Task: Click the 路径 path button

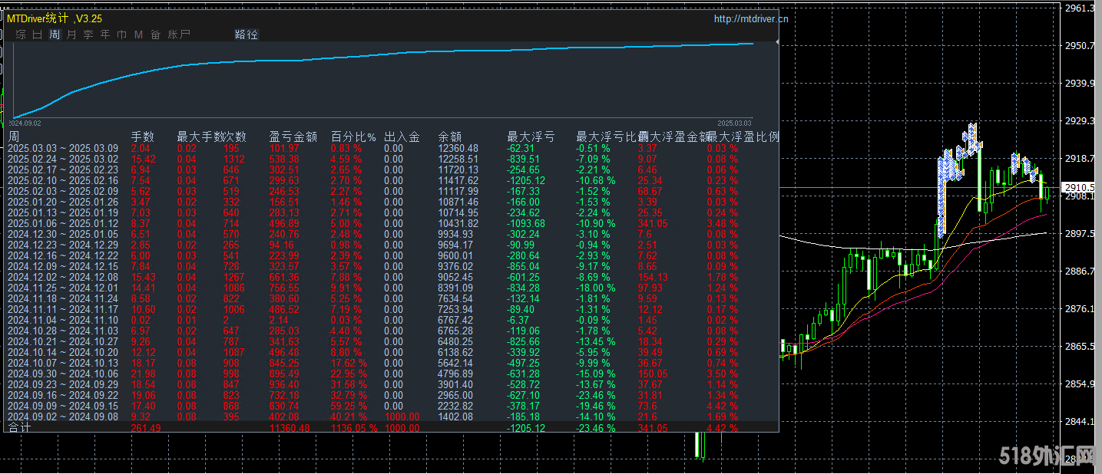Action: (x=247, y=35)
